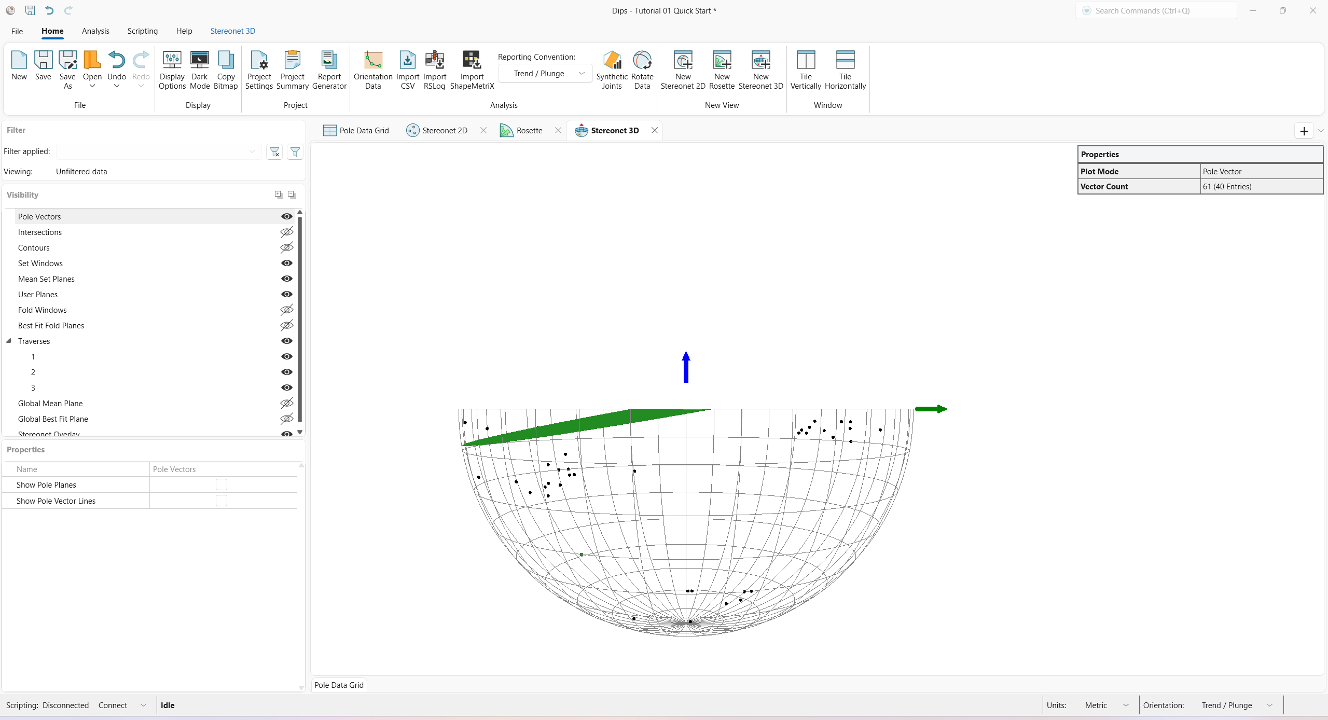Image resolution: width=1328 pixels, height=720 pixels.
Task: Select the Import CSV tool
Action: (x=408, y=70)
